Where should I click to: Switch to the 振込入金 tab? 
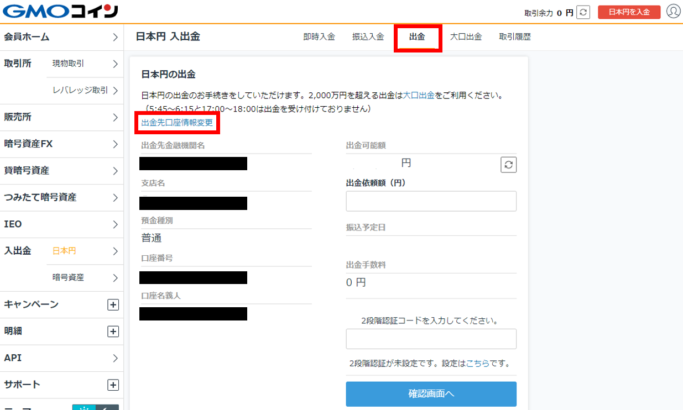coord(368,37)
